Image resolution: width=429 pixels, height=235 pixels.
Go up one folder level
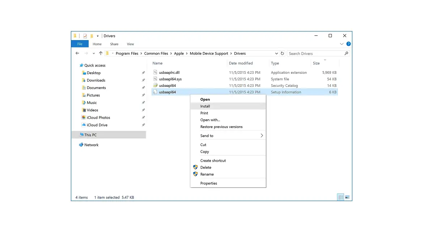click(x=100, y=53)
